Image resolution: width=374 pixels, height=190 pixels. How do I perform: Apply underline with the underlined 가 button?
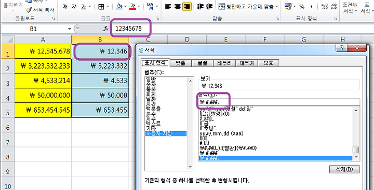(83, 7)
